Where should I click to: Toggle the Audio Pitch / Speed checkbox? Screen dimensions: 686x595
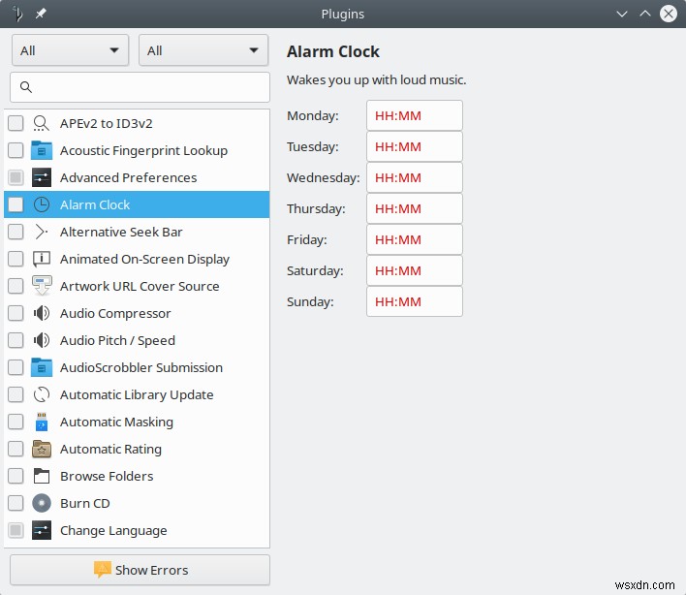point(16,340)
